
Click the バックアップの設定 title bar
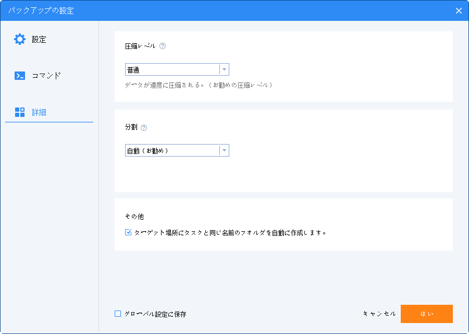pos(208,10)
